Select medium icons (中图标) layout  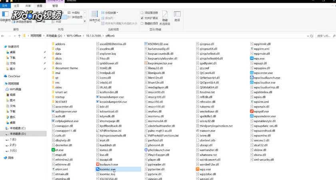(x=74, y=13)
